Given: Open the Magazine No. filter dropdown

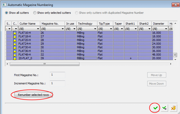Looking at the screenshot, I should tap(62, 29).
